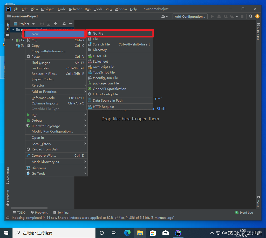Image resolution: width=266 pixels, height=238 pixels.
Task: Open the Structure tool window tab
Action: tap(8, 175)
